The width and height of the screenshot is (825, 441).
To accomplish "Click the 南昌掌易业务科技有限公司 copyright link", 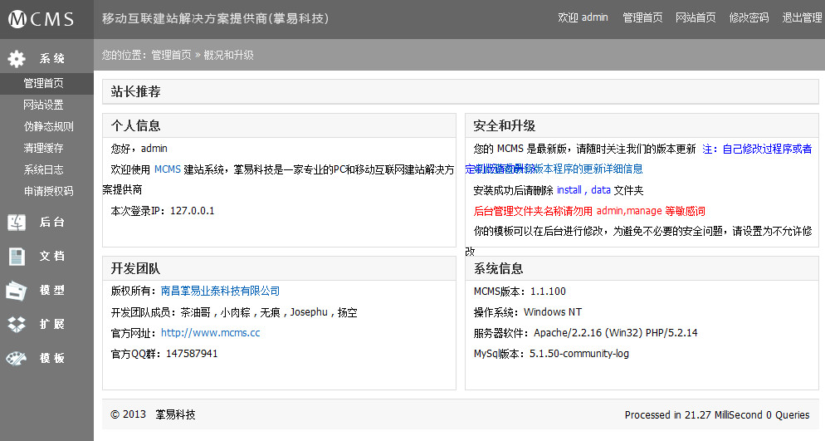I will 220,292.
